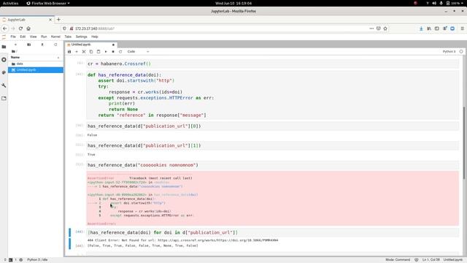Open the File menu
This screenshot has height=263, width=467.
coord(13,37)
